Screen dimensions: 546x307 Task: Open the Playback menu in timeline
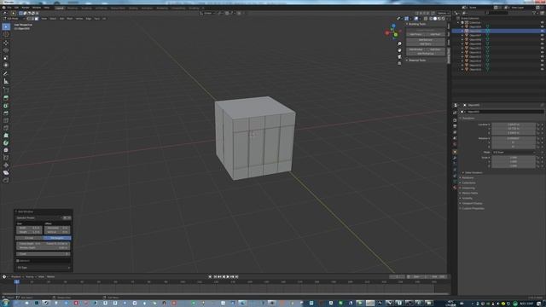coord(16,276)
